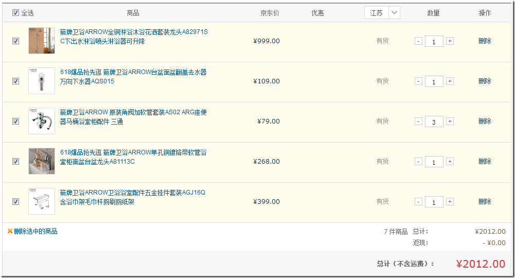Delete the A81113C faucet item
Viewport: 515px width, 278px height.
click(x=485, y=161)
